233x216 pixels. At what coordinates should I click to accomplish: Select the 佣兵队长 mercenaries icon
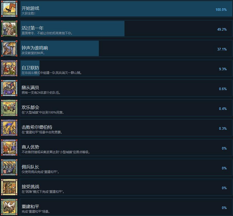[x=9, y=167]
